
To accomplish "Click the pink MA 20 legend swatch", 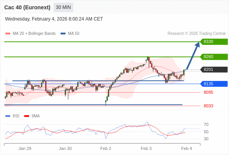I will [8, 34].
